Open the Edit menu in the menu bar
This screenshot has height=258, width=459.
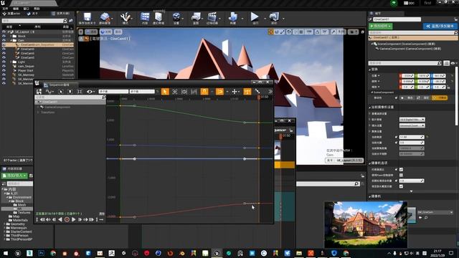point(16,9)
